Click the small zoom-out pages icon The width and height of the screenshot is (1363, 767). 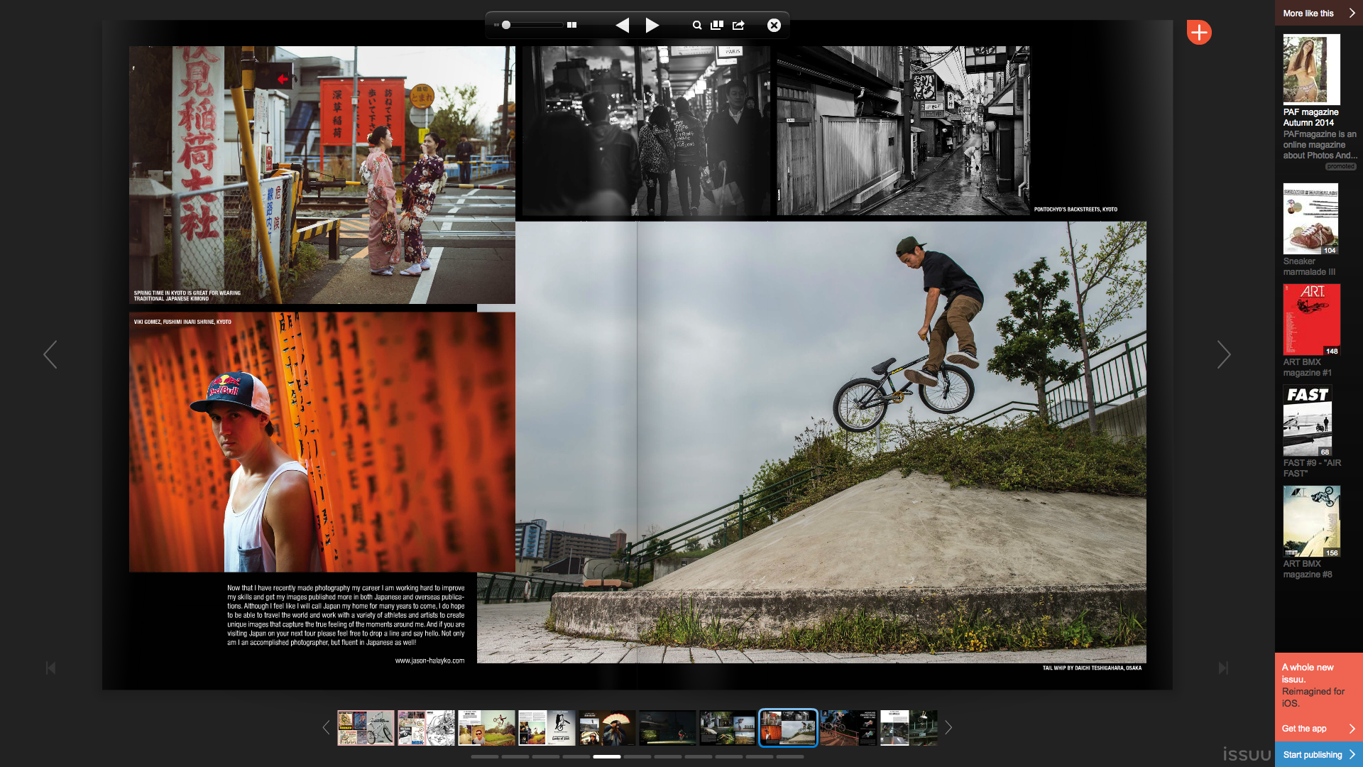496,26
